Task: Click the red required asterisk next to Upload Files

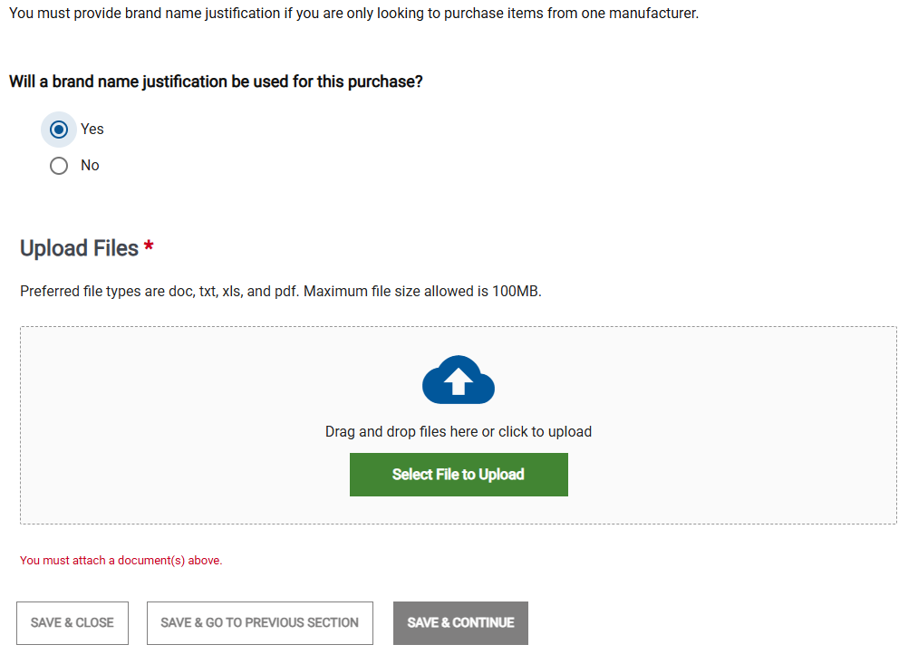Action: 149,246
